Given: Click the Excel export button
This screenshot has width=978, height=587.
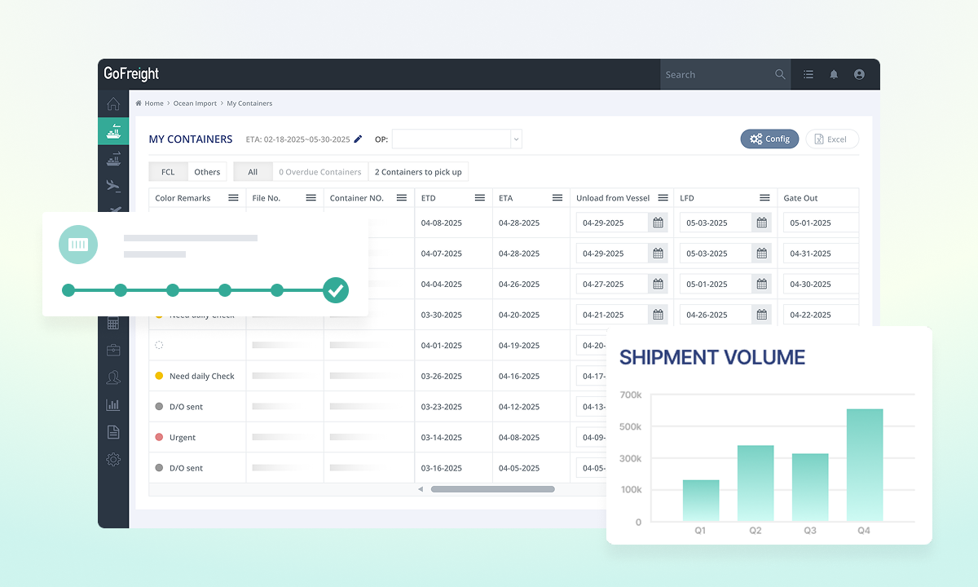Looking at the screenshot, I should click(x=832, y=139).
